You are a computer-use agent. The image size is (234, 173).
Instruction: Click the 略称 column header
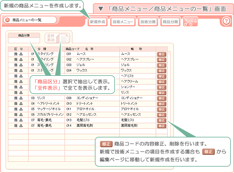pos(138,49)
